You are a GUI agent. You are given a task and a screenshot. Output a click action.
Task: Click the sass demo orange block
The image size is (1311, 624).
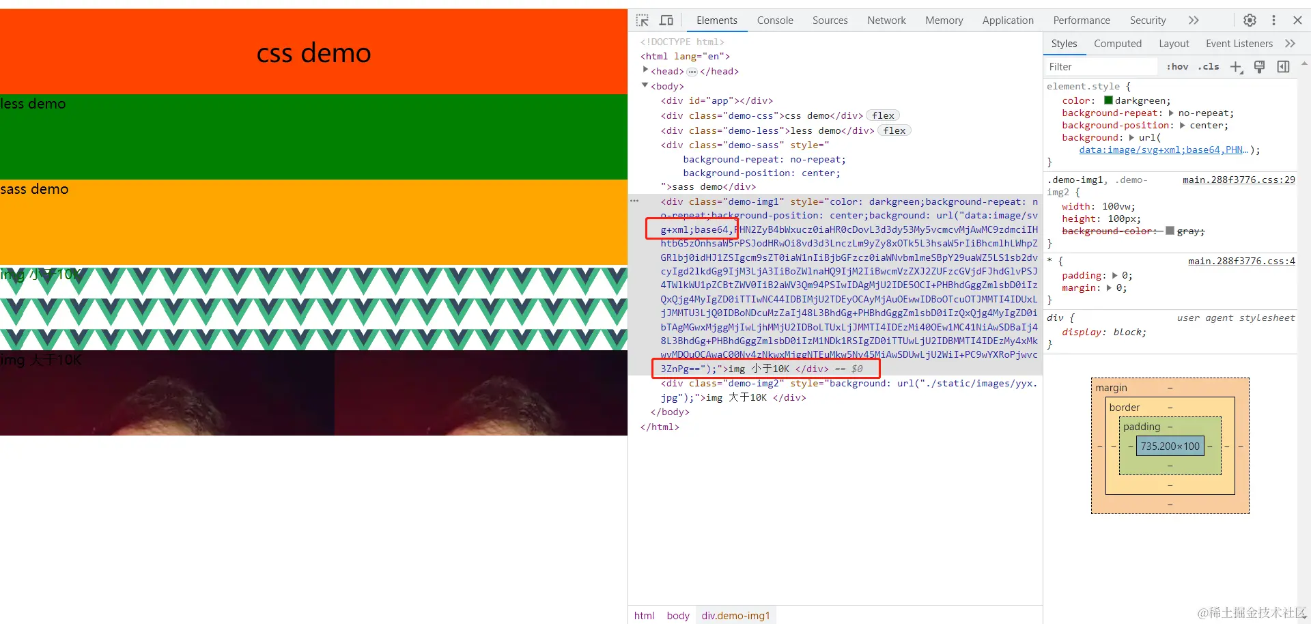pos(313,222)
